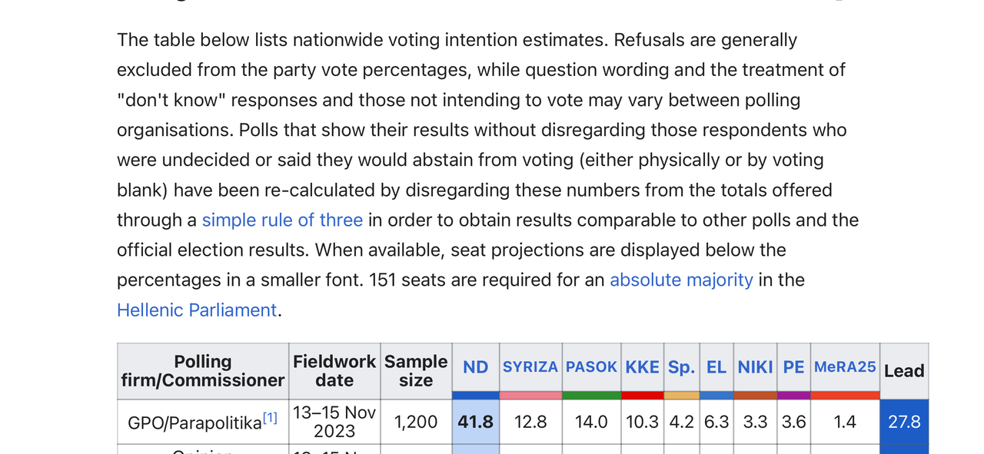Open citation [1] next to GPO/Parapolitika

(270, 418)
